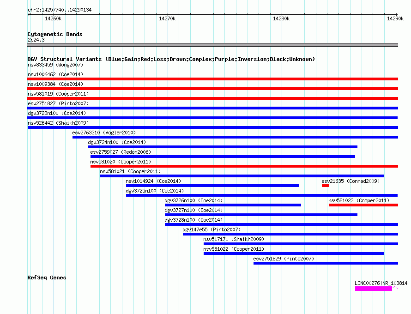Image resolution: width=411 pixels, height=314 pixels.
Task: Open the nsv526442 (Shaikh2009) gain bar
Action: click(212, 127)
